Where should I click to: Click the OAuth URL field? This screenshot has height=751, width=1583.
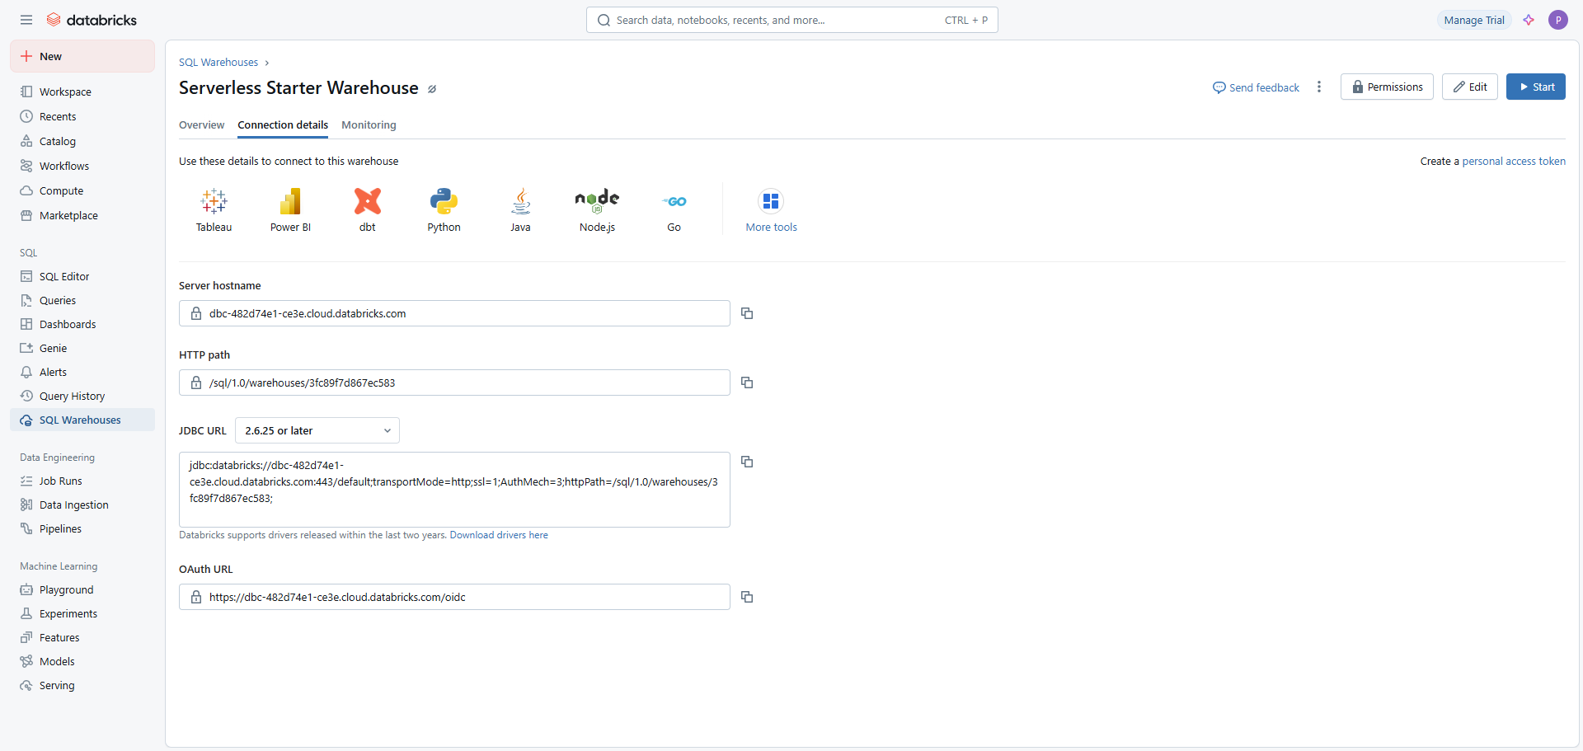tap(454, 597)
